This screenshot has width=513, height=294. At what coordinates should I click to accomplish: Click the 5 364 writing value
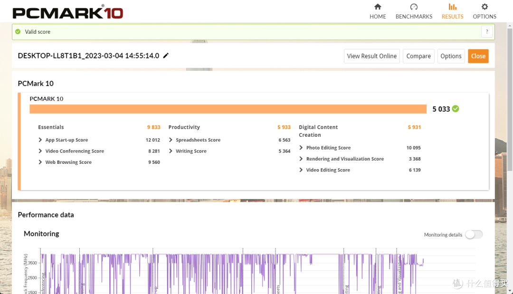285,151
